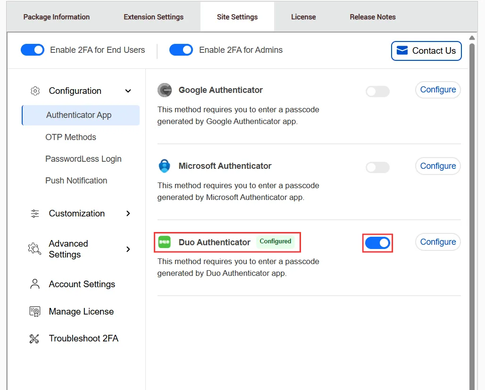
Task: Open the Release Notes tab
Action: 373,17
